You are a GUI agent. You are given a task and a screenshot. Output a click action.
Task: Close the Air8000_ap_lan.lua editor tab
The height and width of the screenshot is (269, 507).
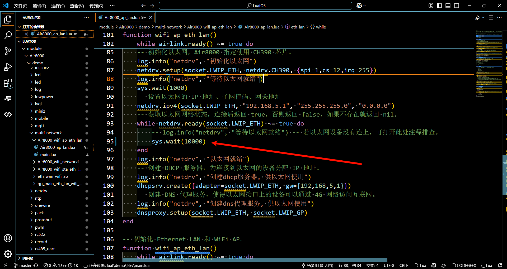click(x=151, y=17)
